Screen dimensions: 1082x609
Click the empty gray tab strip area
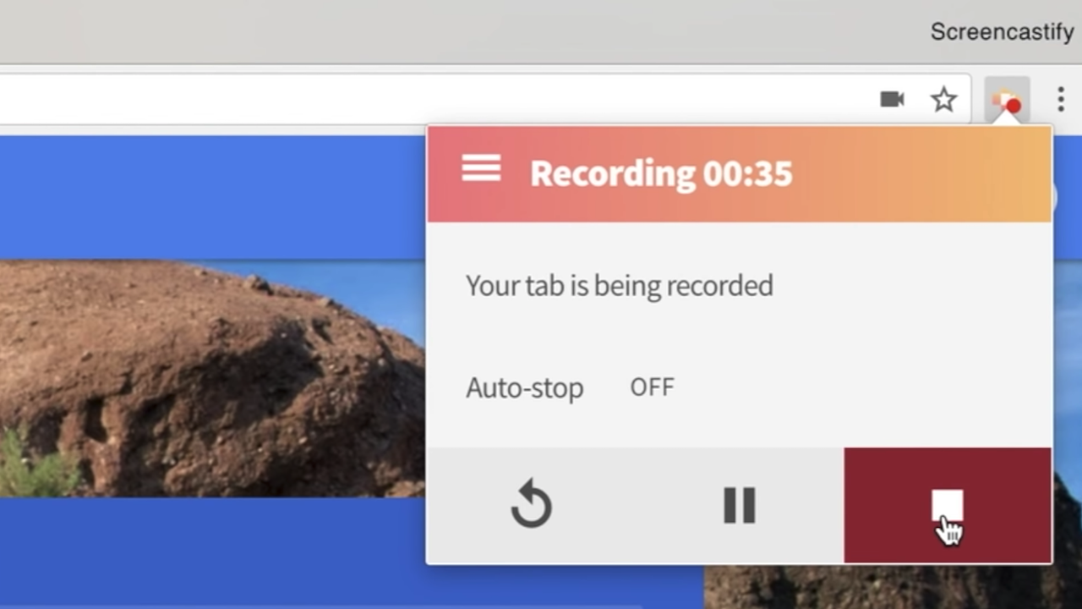coord(423,32)
